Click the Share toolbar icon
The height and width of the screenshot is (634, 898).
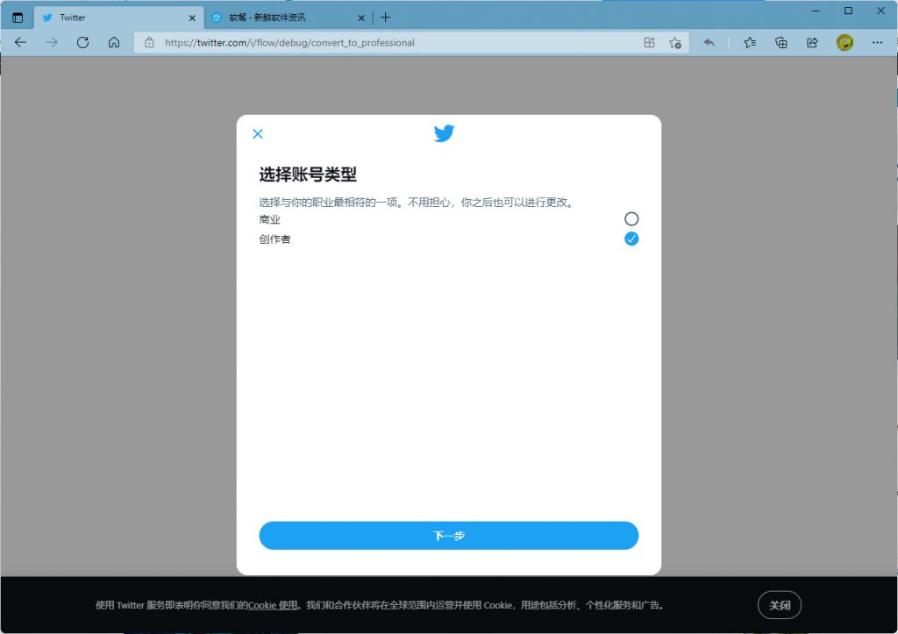[812, 42]
